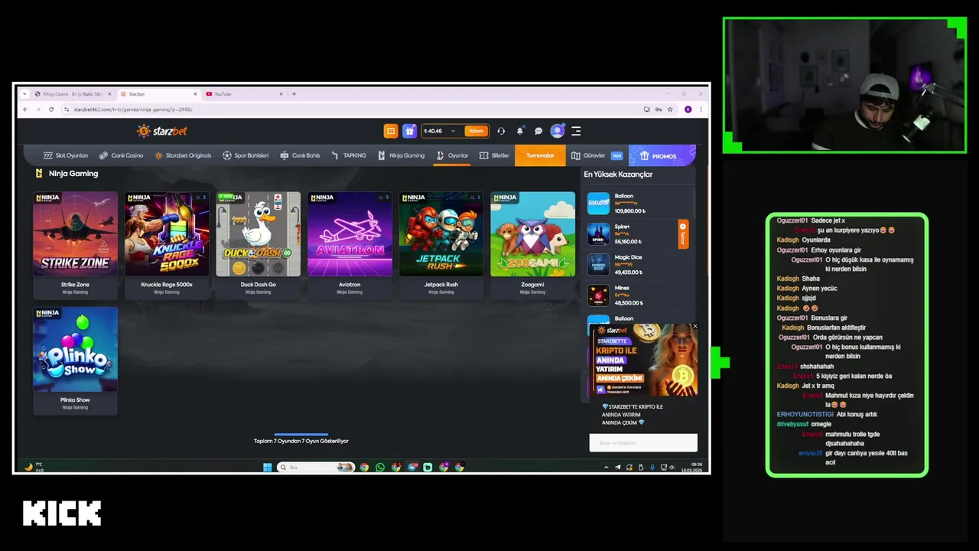
Task: Open Canlı Bahis menu item
Action: (x=301, y=155)
